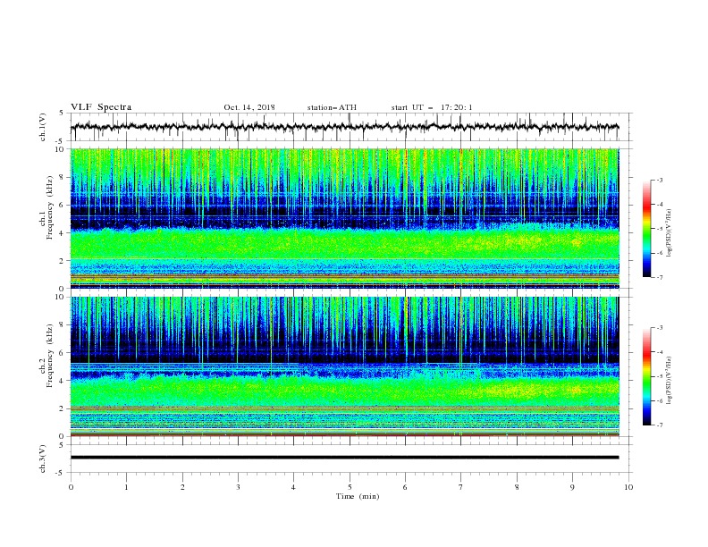Select the ch.2 "Frequency (kHz)" axis label
Screen dimensions: 708x547
pyautogui.click(x=50, y=356)
